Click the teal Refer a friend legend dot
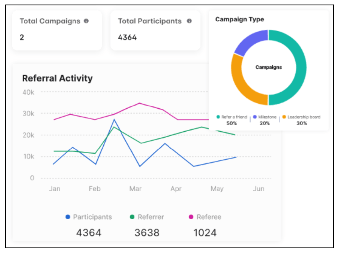 click(218, 117)
